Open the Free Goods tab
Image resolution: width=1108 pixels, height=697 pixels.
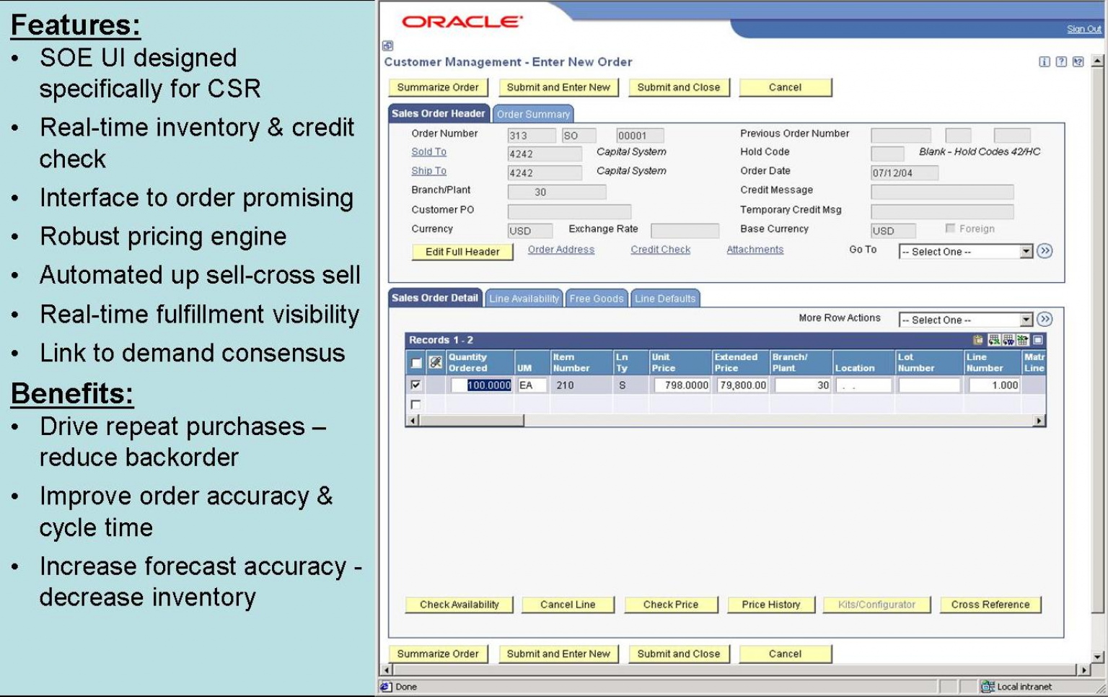596,298
